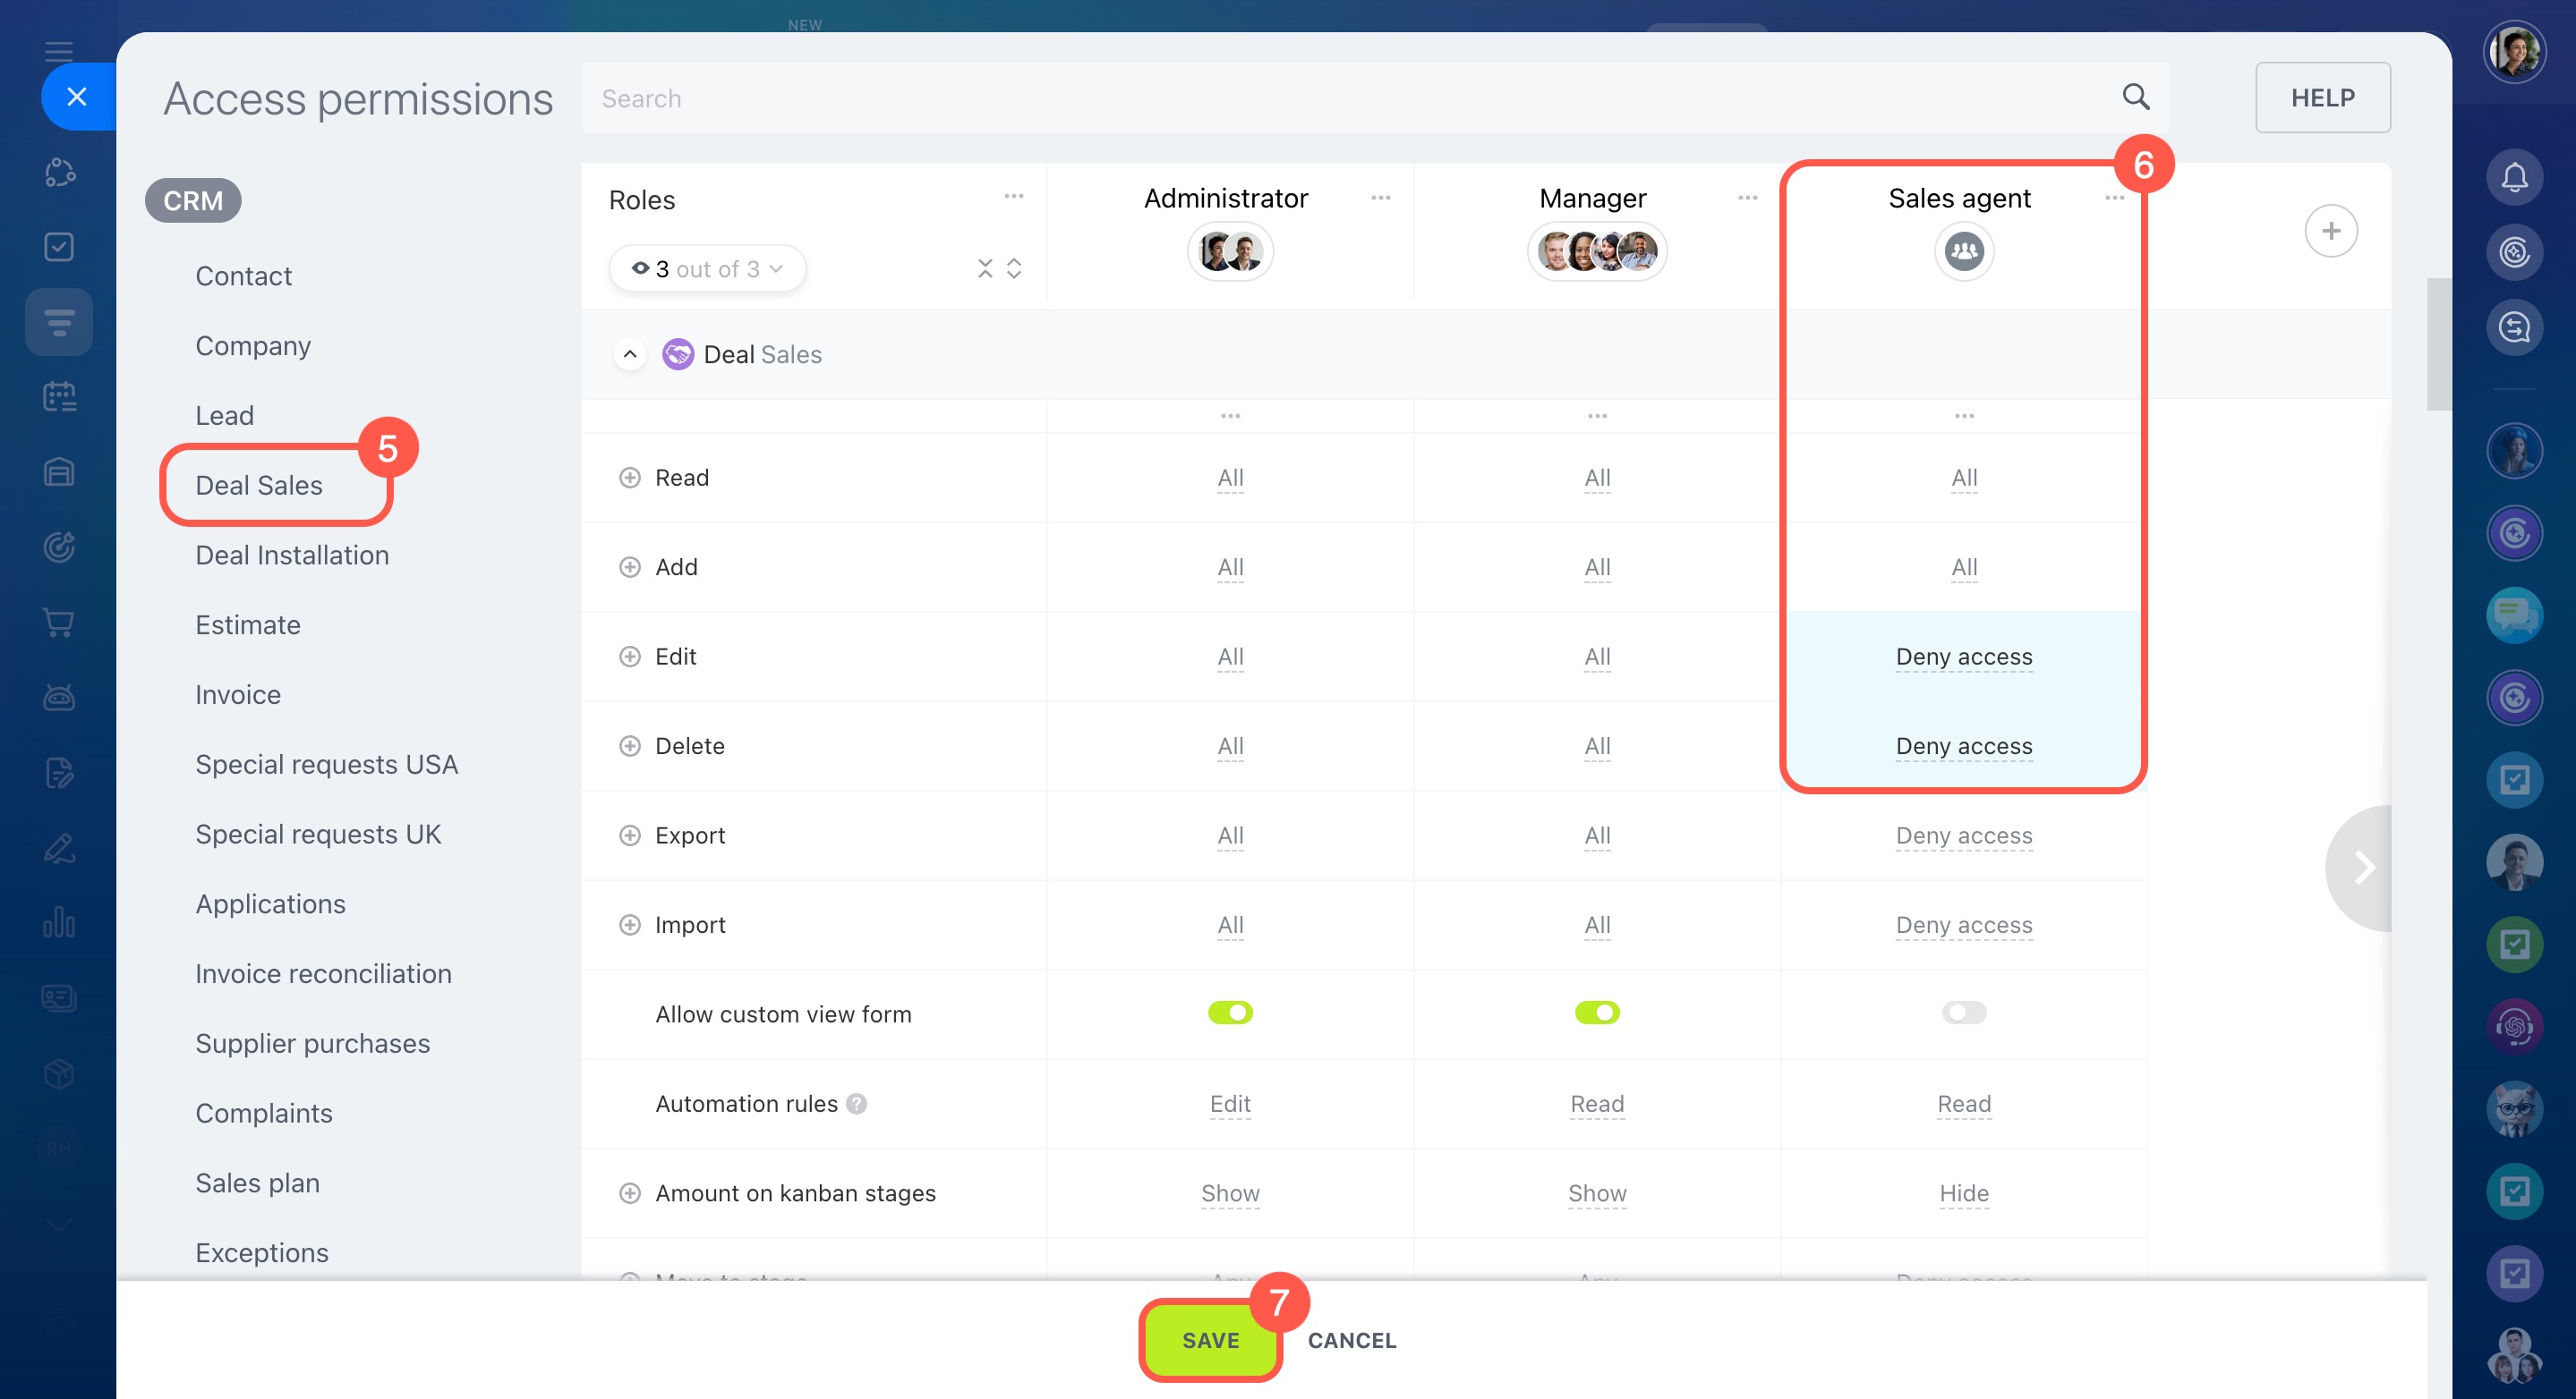This screenshot has width=2576, height=1399.
Task: Open the notifications bell icon
Action: click(2514, 178)
